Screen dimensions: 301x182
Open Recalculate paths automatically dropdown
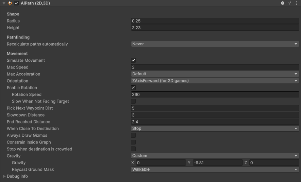click(x=215, y=44)
